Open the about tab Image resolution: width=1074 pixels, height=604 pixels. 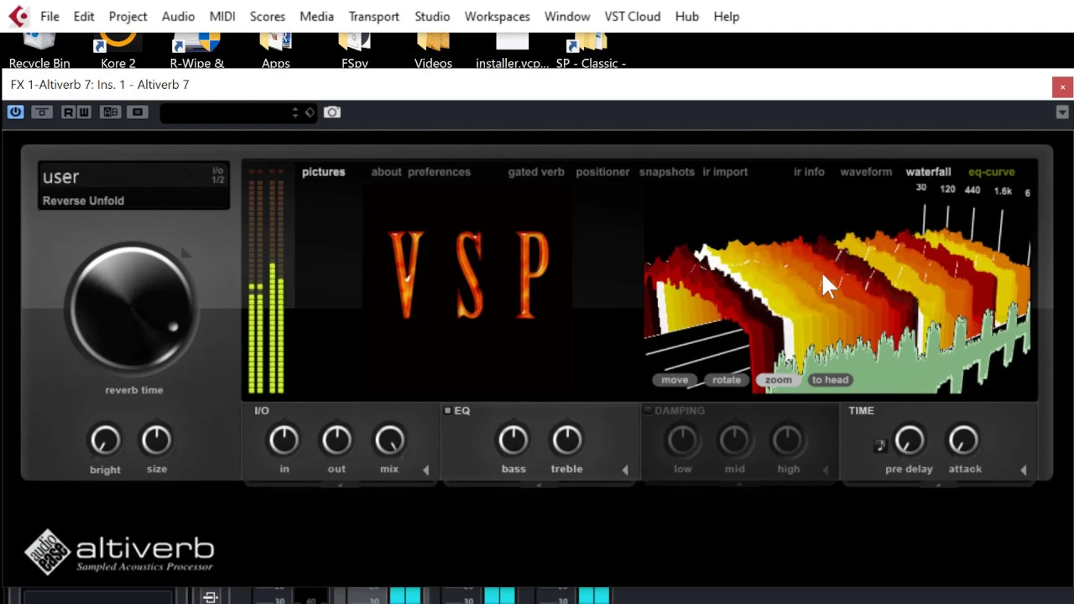pos(386,172)
